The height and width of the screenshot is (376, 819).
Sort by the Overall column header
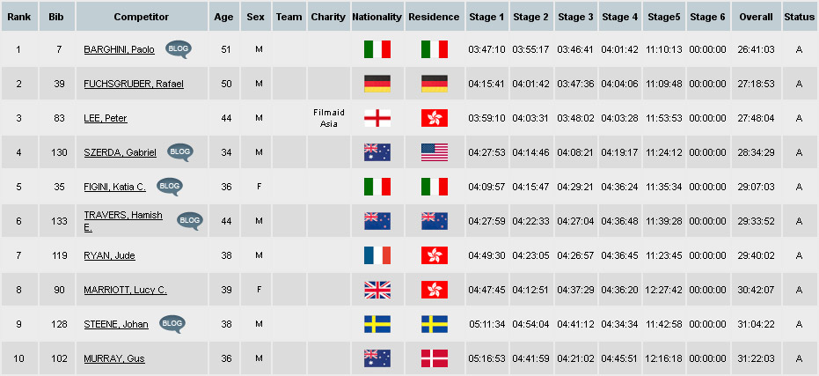[756, 17]
